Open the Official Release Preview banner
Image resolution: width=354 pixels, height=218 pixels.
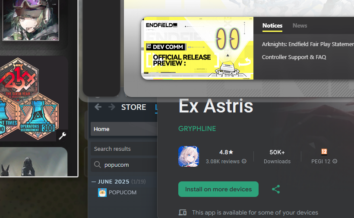[x=197, y=48]
